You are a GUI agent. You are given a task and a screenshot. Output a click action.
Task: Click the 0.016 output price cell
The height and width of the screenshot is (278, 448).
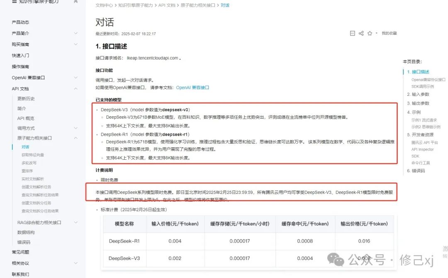pos(364,241)
